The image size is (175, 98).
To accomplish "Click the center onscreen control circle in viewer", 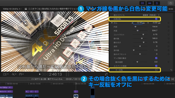I will 45,43.
